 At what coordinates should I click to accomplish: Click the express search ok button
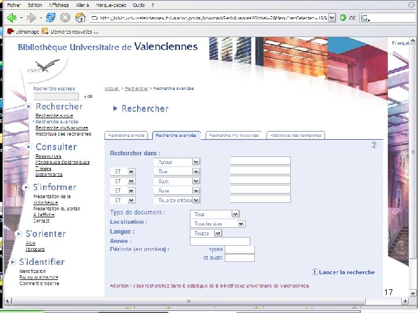(x=89, y=96)
